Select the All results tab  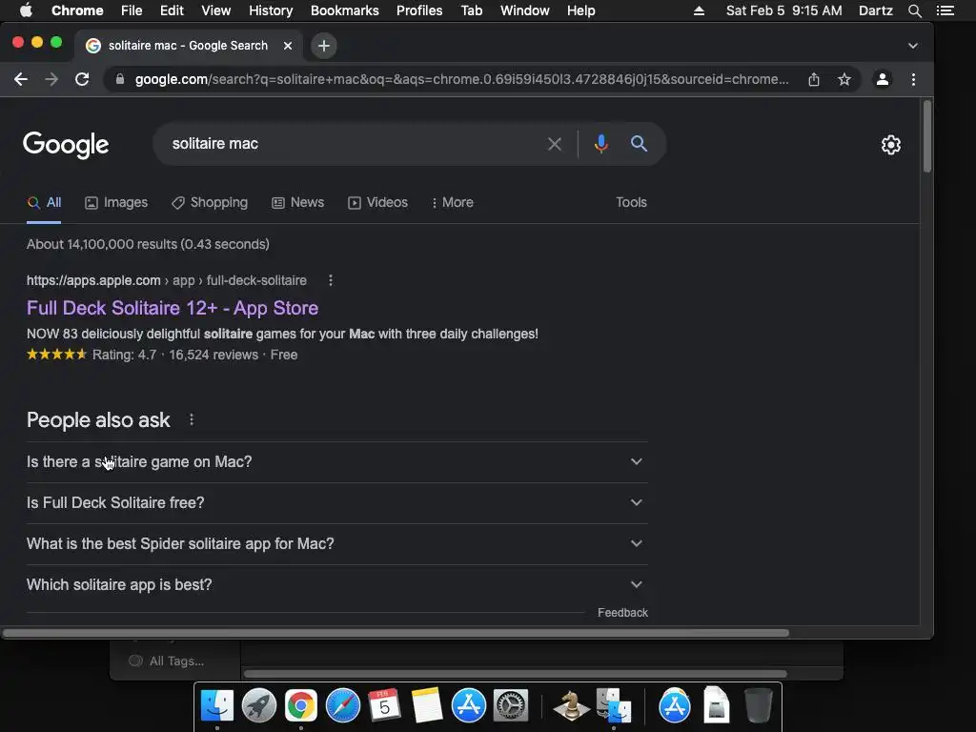click(44, 203)
